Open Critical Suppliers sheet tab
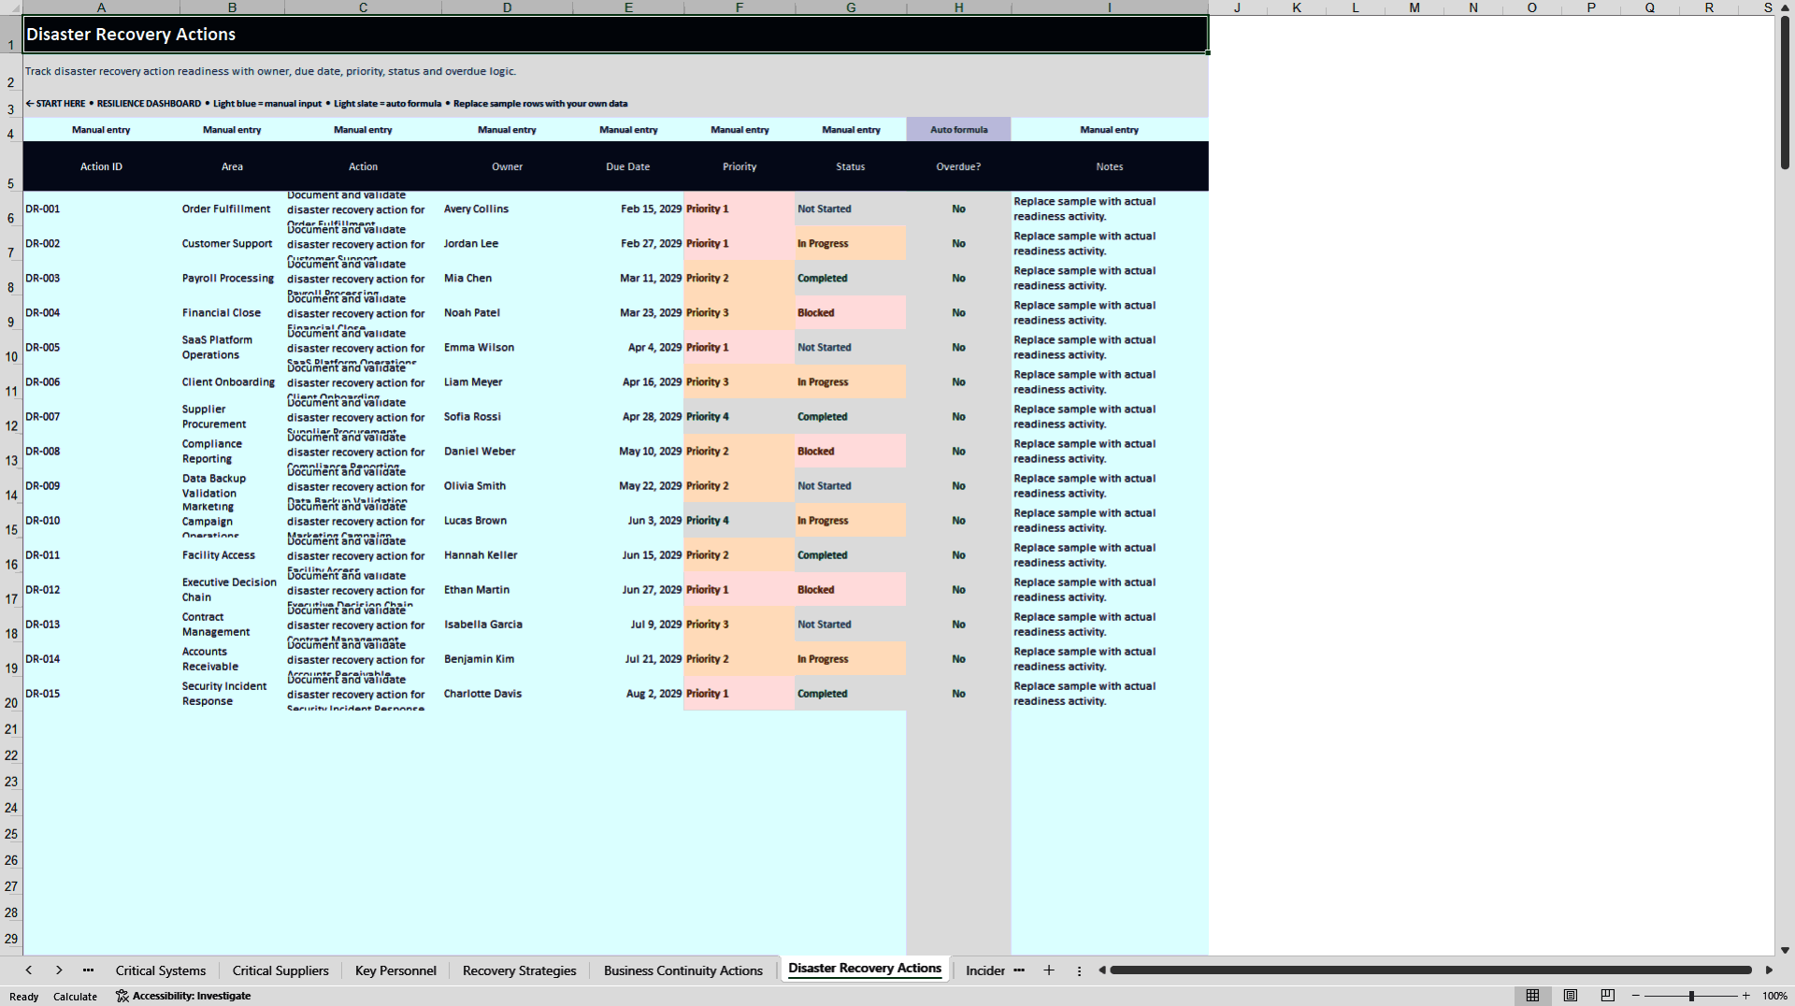 (x=280, y=970)
